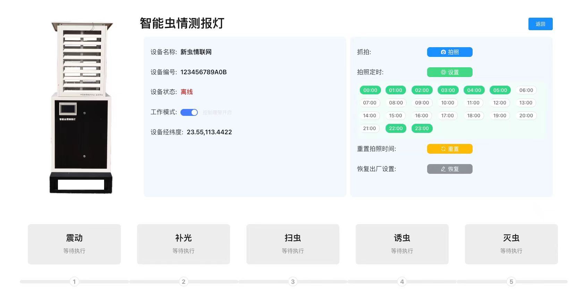
Task: Select the 20:00 time slot
Action: click(526, 116)
